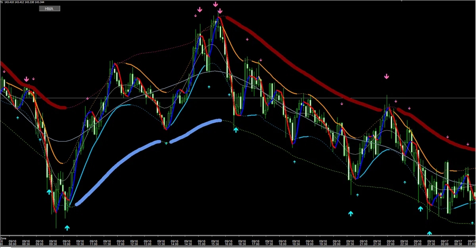Click the large cyan up arrow near the 09:30 low
This screenshot has height=248, width=476.
pos(49,192)
